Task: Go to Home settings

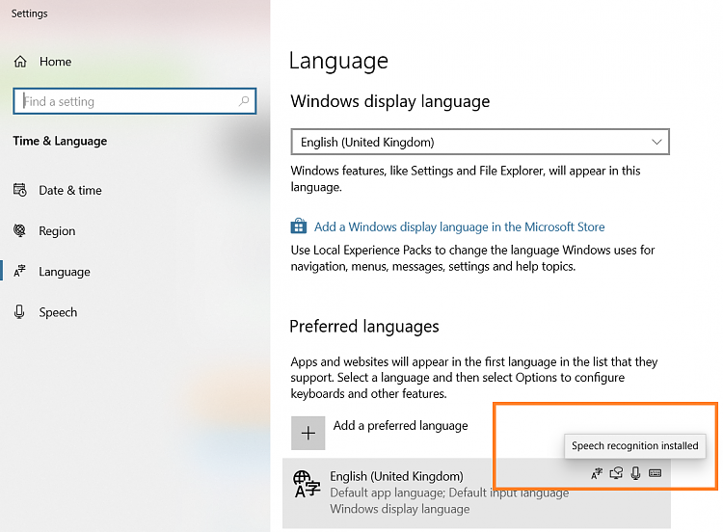Action: 55,62
